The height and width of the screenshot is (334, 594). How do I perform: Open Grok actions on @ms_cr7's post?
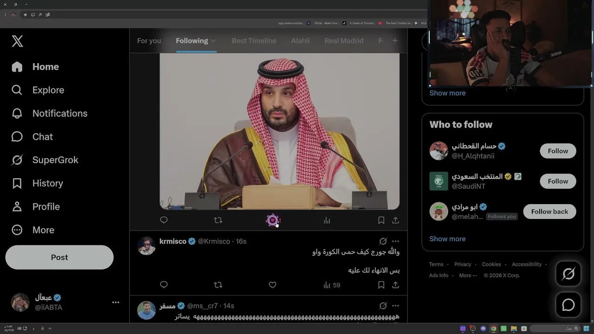coord(383,306)
